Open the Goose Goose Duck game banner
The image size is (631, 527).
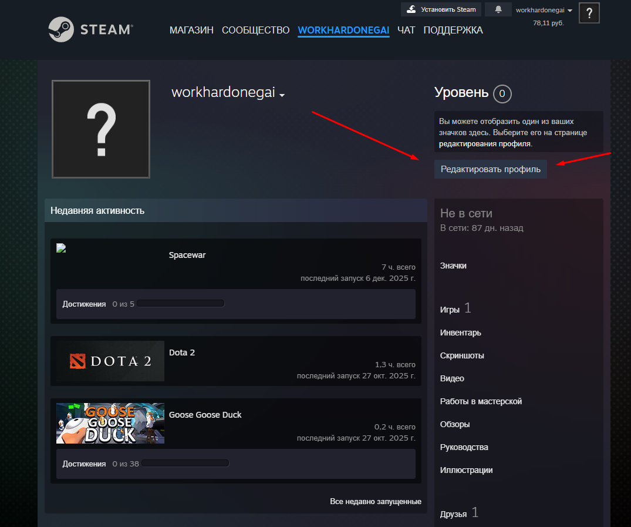[110, 423]
